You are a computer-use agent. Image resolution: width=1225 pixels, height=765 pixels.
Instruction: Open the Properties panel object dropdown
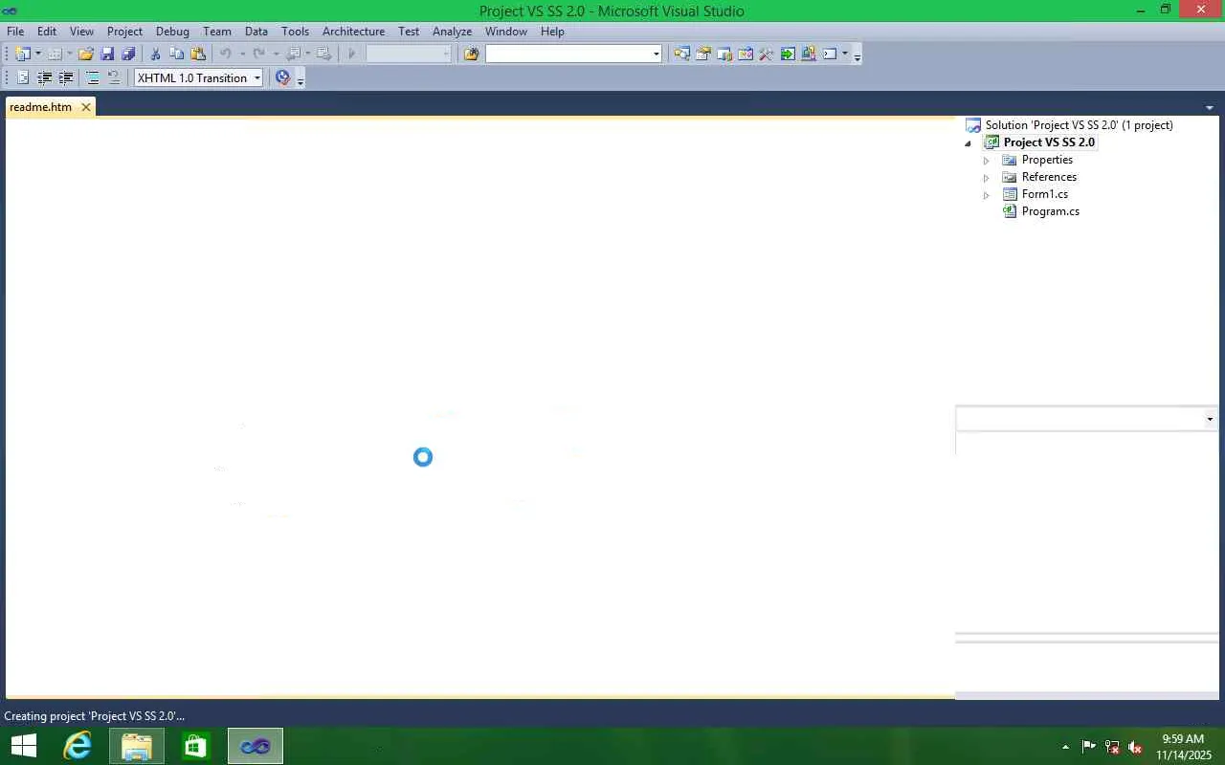pyautogui.click(x=1210, y=419)
